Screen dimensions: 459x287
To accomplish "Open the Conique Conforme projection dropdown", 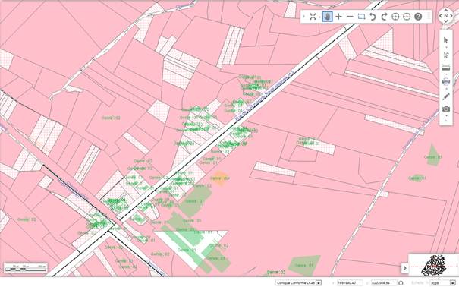I will pyautogui.click(x=319, y=283).
